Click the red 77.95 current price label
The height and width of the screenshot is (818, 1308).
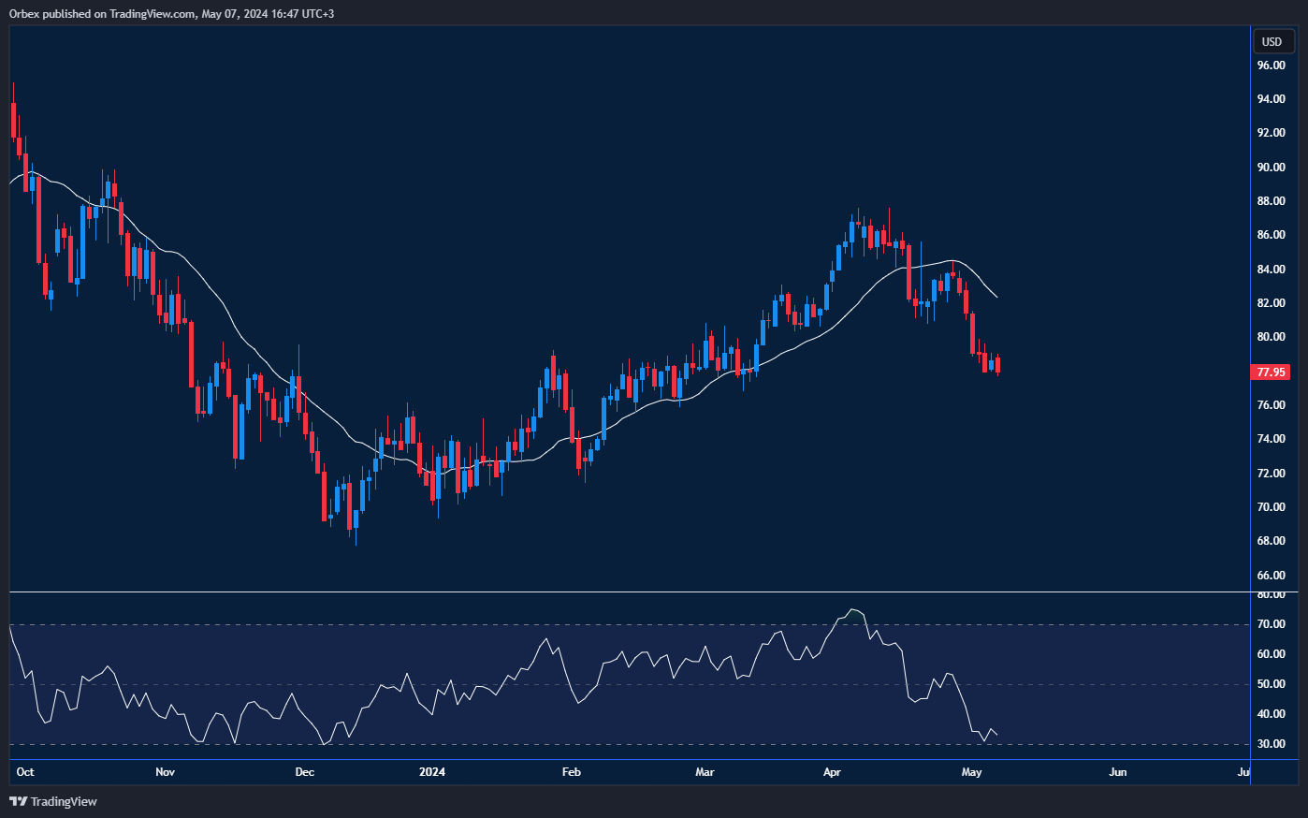1271,372
